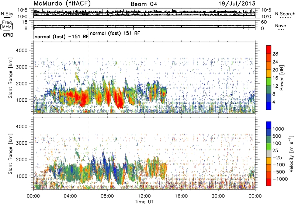The width and height of the screenshot is (295, 204).
Task: Click the 3000 tick on power panel
Action: [22, 67]
